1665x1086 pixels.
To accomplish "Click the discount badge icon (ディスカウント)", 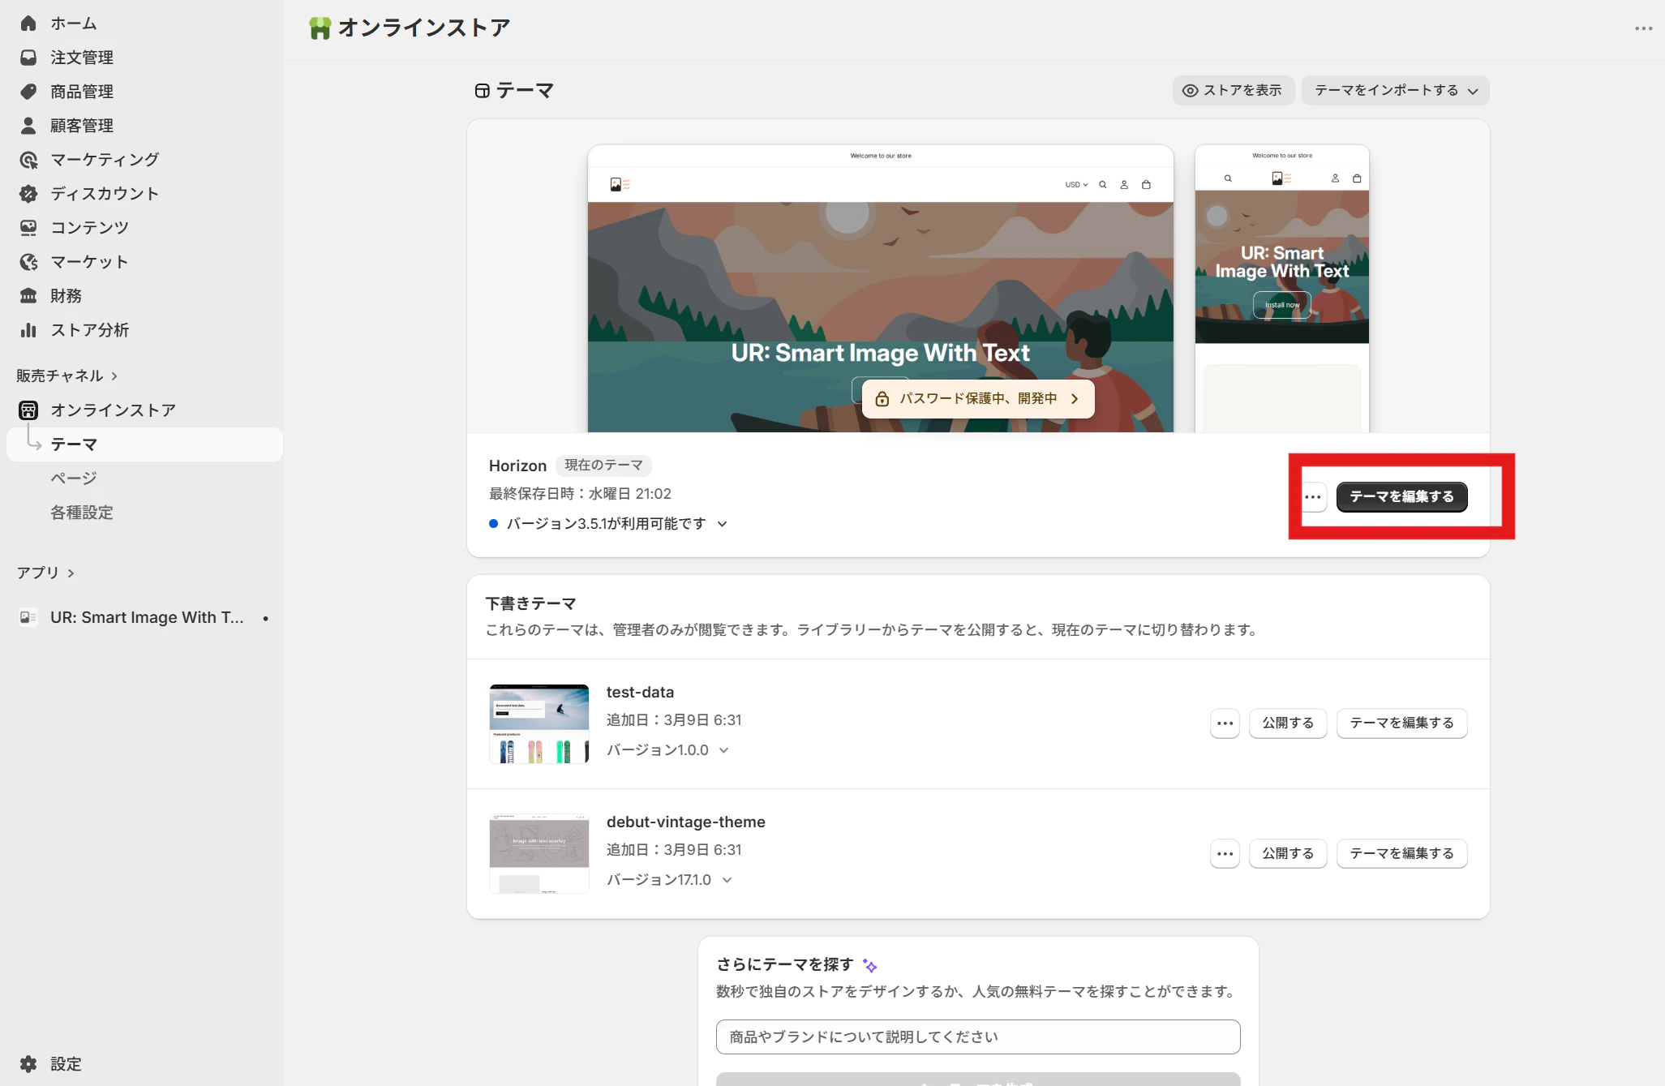I will tap(28, 194).
